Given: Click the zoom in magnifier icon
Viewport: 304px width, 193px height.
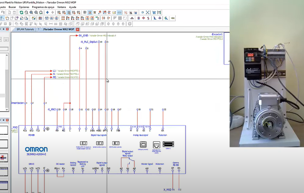Looking at the screenshot, I should pos(31,13).
